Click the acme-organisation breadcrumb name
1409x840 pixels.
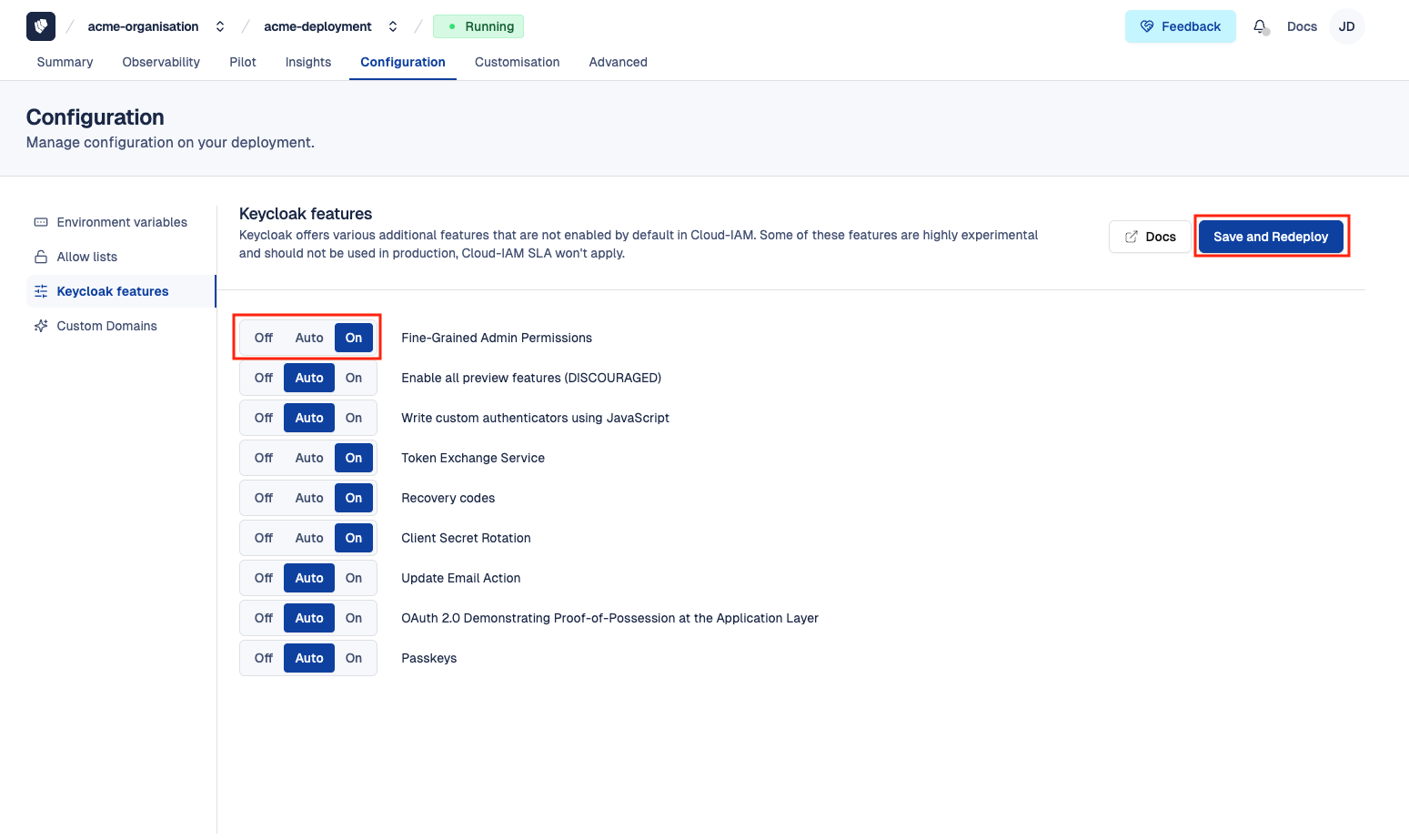(x=143, y=26)
